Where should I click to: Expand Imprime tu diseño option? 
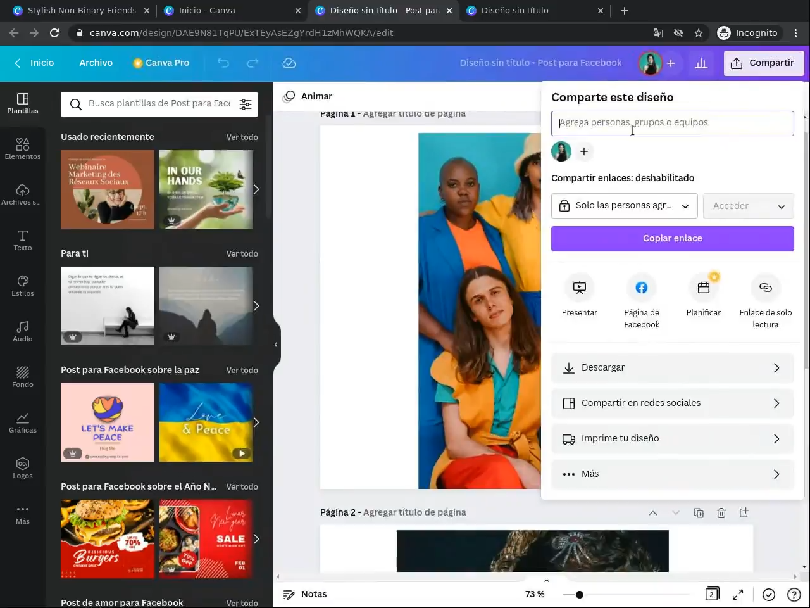coord(673,439)
